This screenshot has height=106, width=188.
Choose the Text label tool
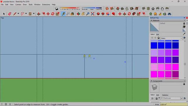coord(68,14)
